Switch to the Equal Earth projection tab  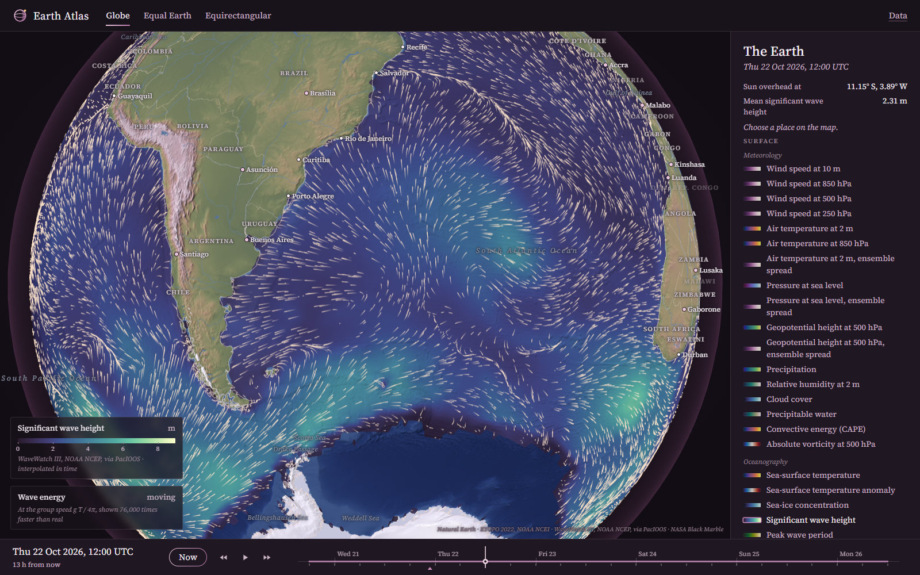167,16
